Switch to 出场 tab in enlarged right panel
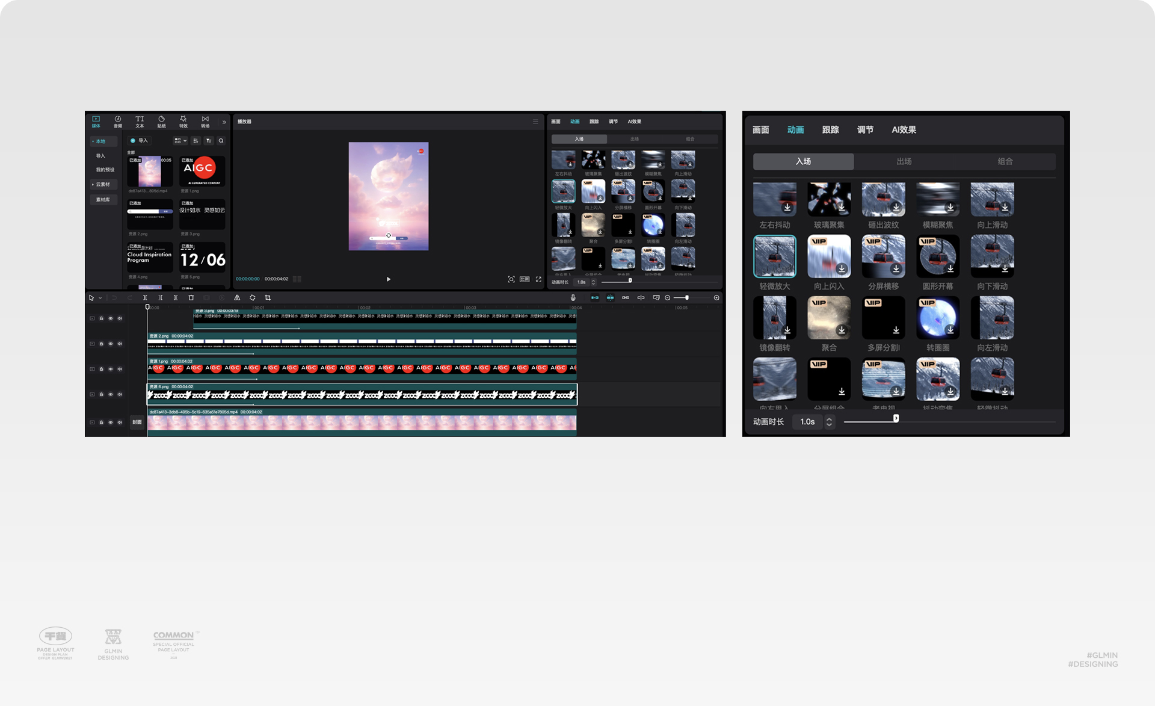 tap(904, 161)
